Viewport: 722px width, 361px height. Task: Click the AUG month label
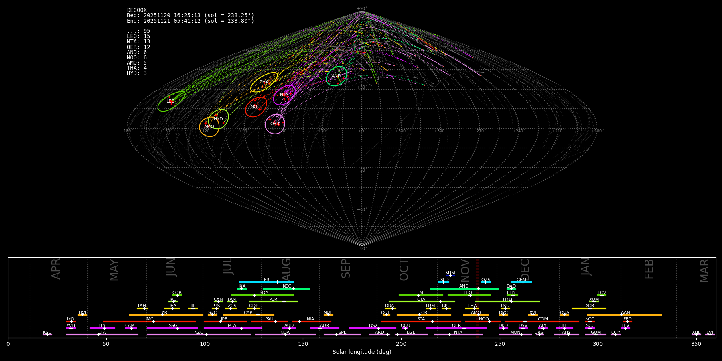286,268
